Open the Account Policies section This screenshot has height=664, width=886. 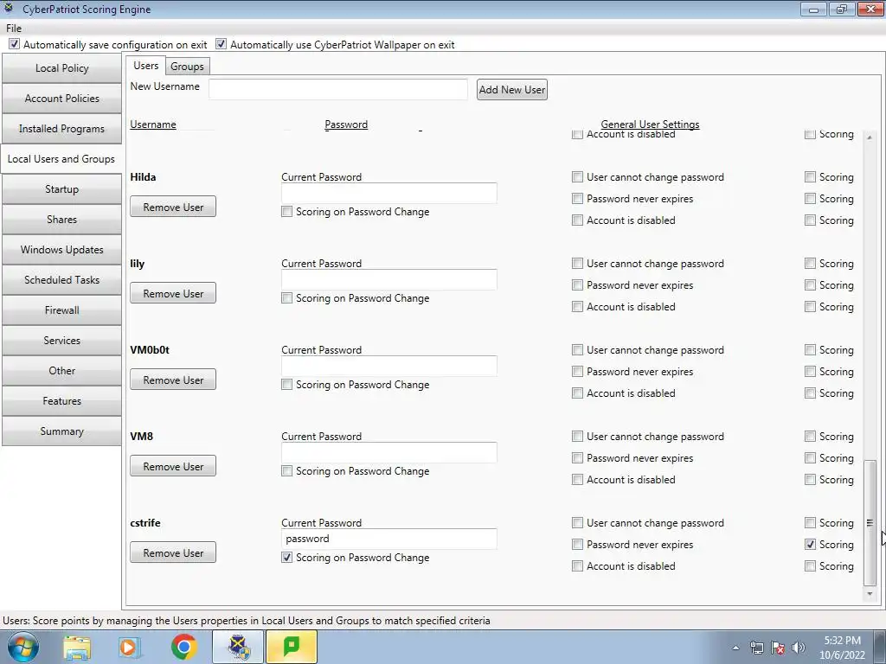(61, 99)
